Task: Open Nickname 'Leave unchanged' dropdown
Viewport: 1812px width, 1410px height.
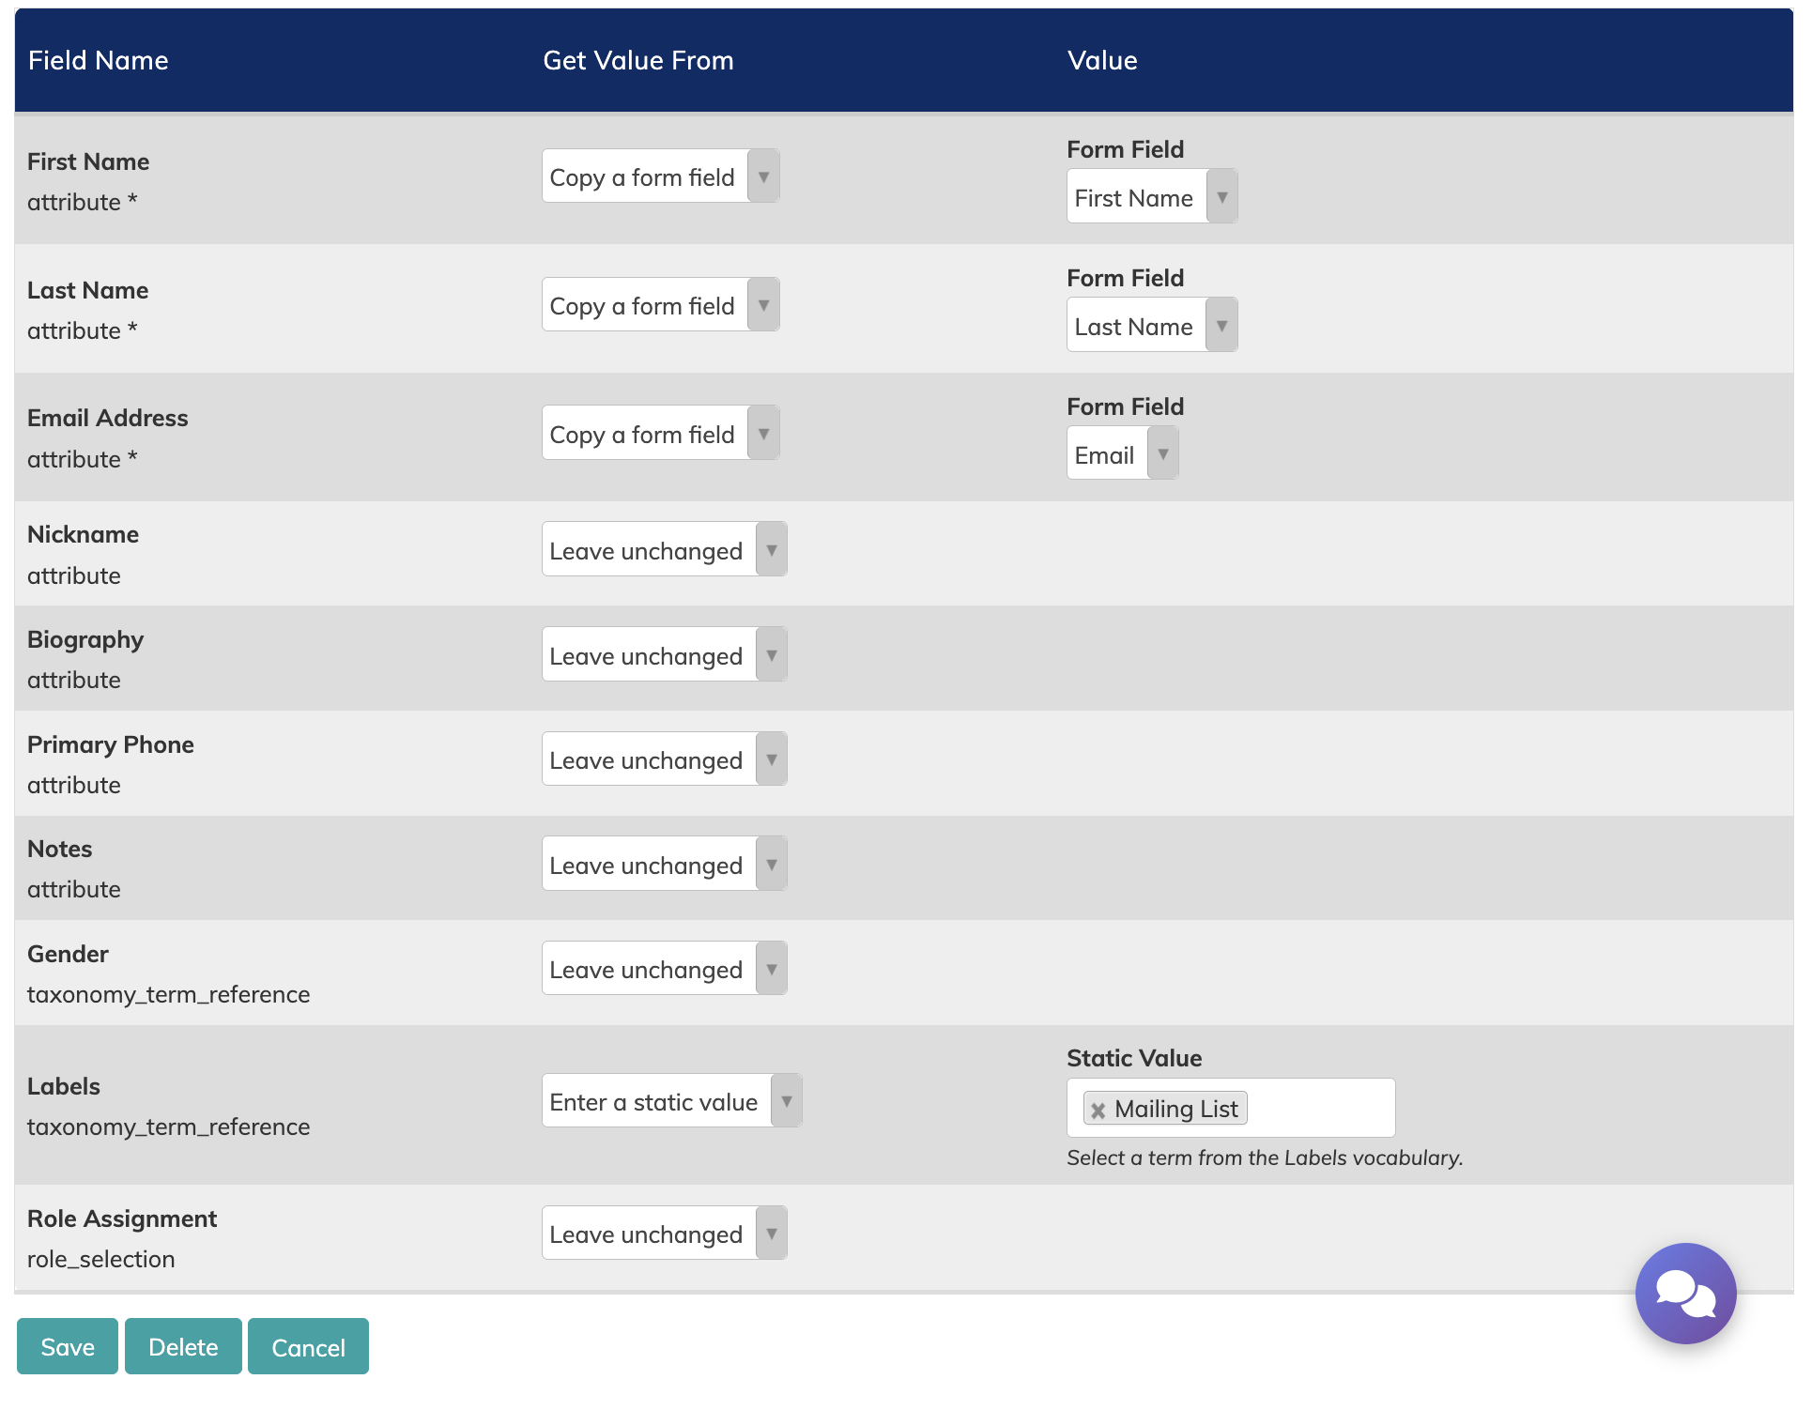Action: 664,550
